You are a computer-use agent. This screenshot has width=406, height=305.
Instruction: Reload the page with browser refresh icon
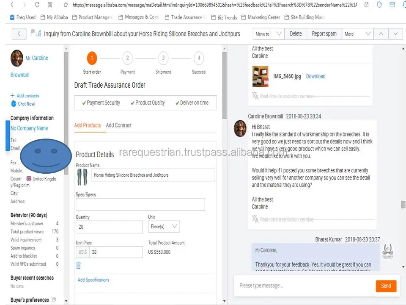pyautogui.click(x=37, y=5)
